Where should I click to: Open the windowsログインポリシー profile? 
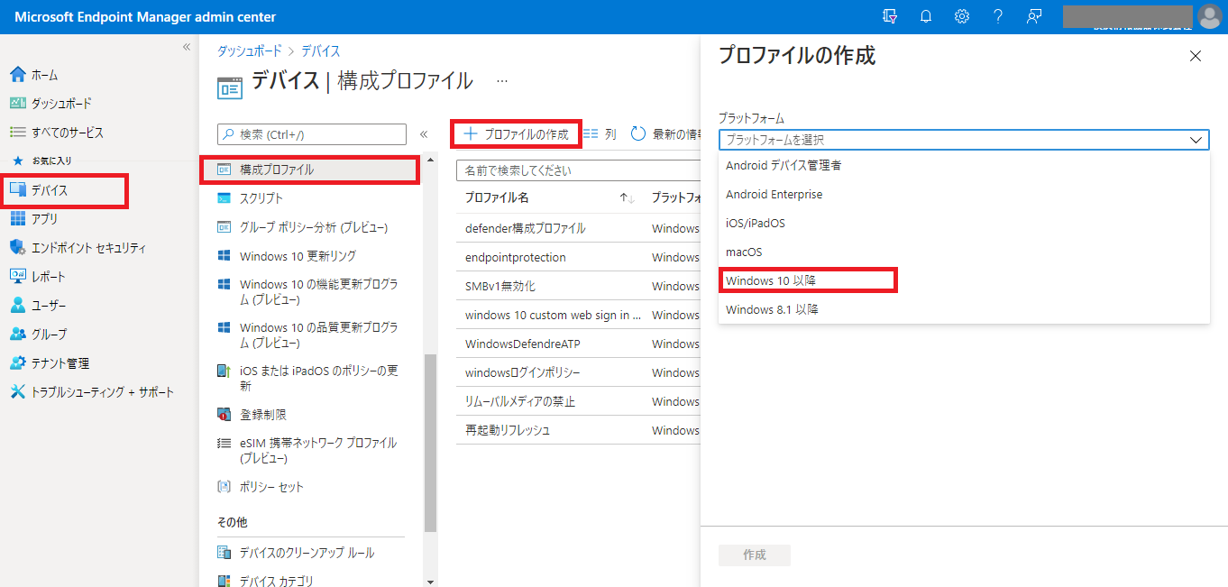pos(522,372)
